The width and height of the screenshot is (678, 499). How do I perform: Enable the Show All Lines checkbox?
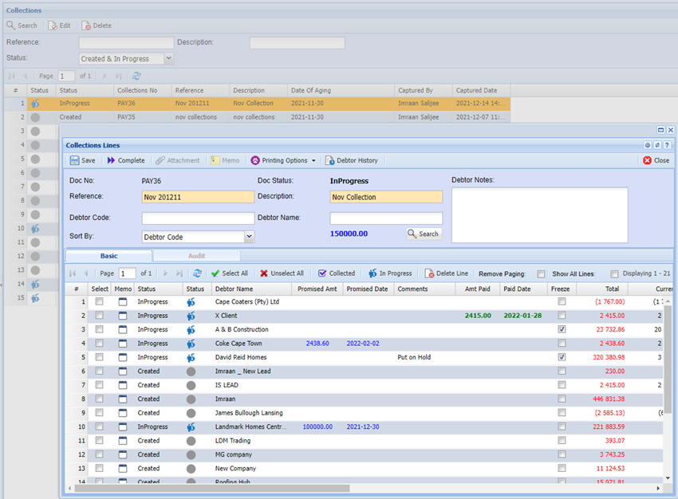click(x=614, y=273)
